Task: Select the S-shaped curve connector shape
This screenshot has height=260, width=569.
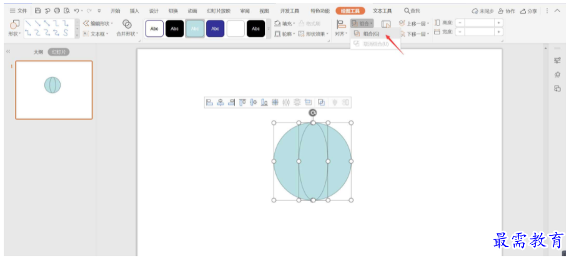Action: pyautogui.click(x=66, y=33)
